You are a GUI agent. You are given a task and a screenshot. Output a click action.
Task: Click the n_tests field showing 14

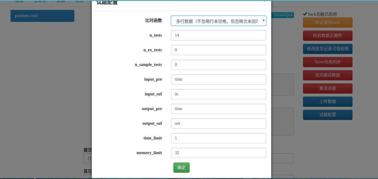pyautogui.click(x=219, y=35)
